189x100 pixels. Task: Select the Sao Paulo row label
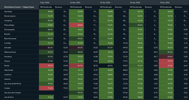click(8, 12)
